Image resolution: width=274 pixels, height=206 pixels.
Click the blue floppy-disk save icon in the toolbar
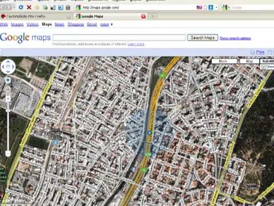61,7
